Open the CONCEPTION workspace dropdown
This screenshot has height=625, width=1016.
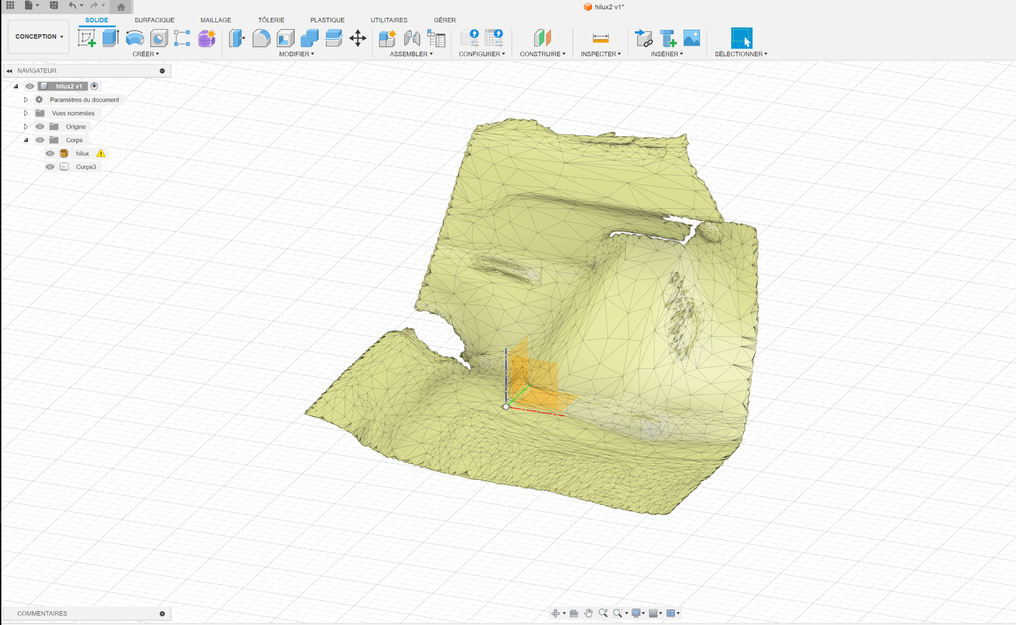[x=39, y=37]
